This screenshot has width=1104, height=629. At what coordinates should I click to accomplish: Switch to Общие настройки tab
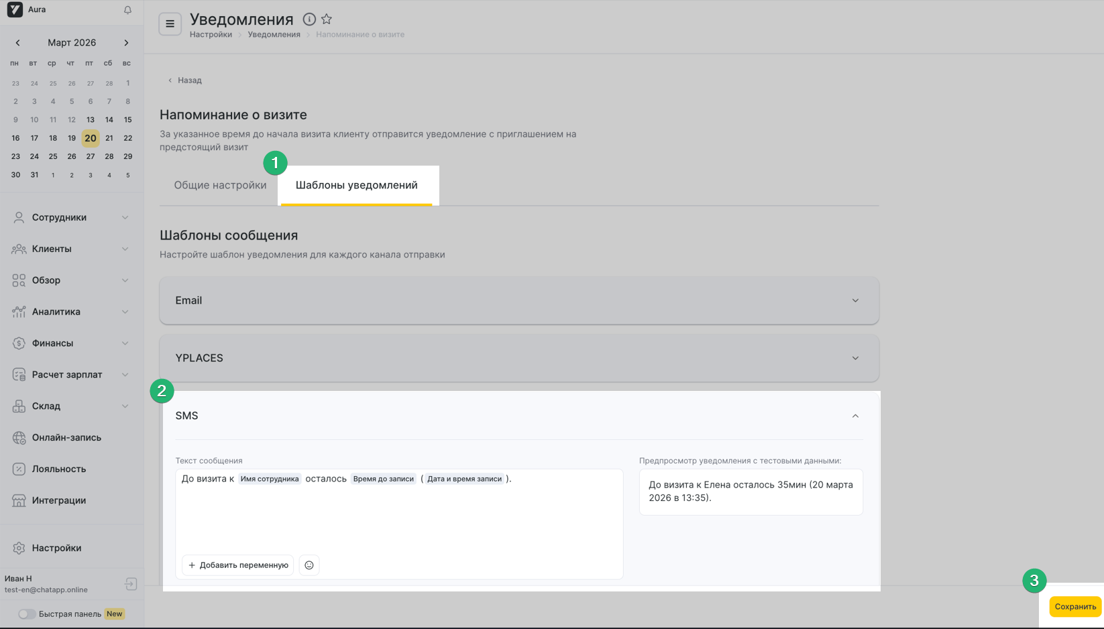point(220,185)
